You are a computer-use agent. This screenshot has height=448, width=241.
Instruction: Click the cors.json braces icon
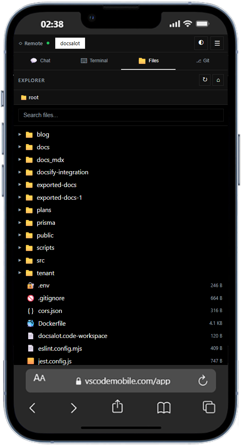coord(31,311)
